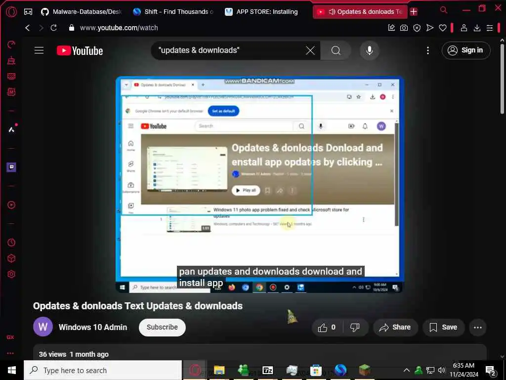This screenshot has height=380, width=506.
Task: Open GX Cleaner broom sidebar icon
Action: tap(11, 60)
